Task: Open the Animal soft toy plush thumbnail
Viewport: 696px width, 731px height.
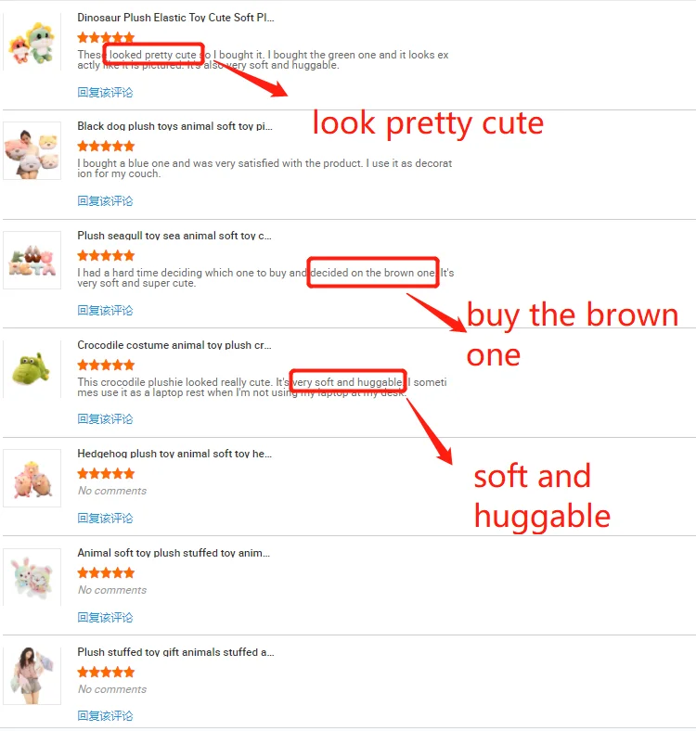Action: [x=32, y=577]
